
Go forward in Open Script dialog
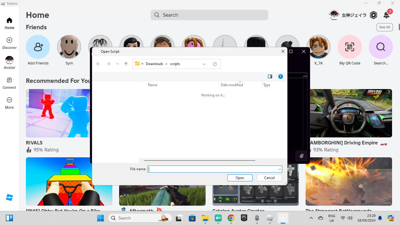click(x=109, y=64)
